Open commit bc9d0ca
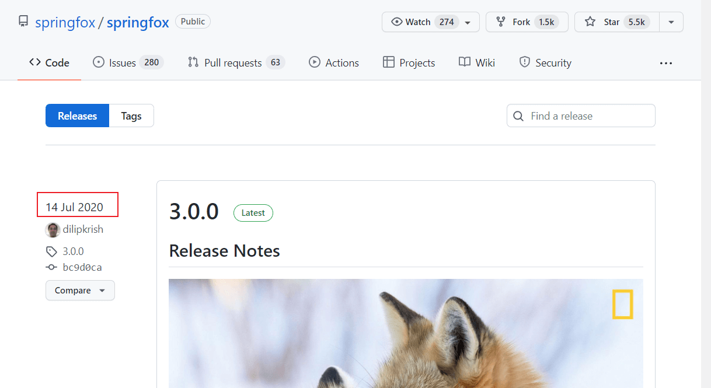Viewport: 711px width, 388px height. pos(82,267)
